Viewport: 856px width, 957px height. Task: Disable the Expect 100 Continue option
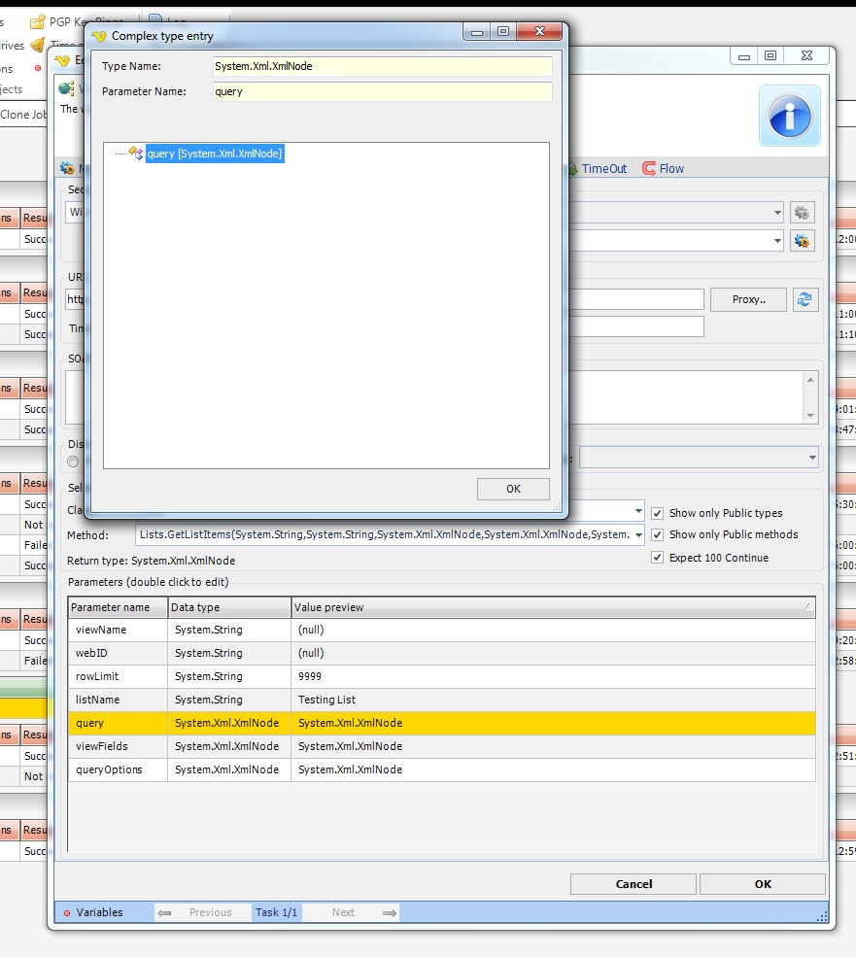(658, 558)
